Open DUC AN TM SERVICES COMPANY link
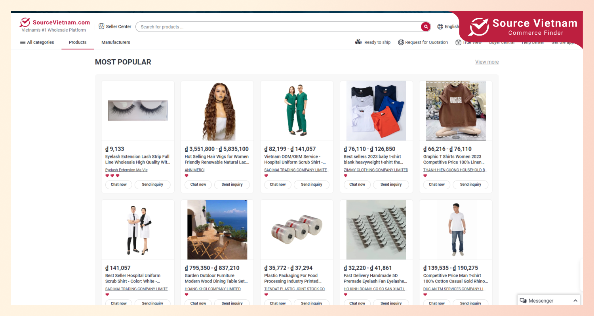The image size is (594, 316). coord(455,289)
